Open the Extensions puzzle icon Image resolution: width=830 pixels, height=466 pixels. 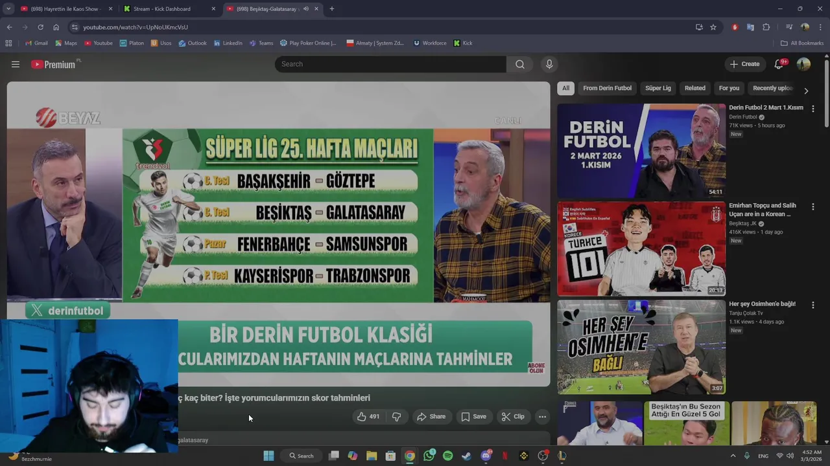[766, 27]
